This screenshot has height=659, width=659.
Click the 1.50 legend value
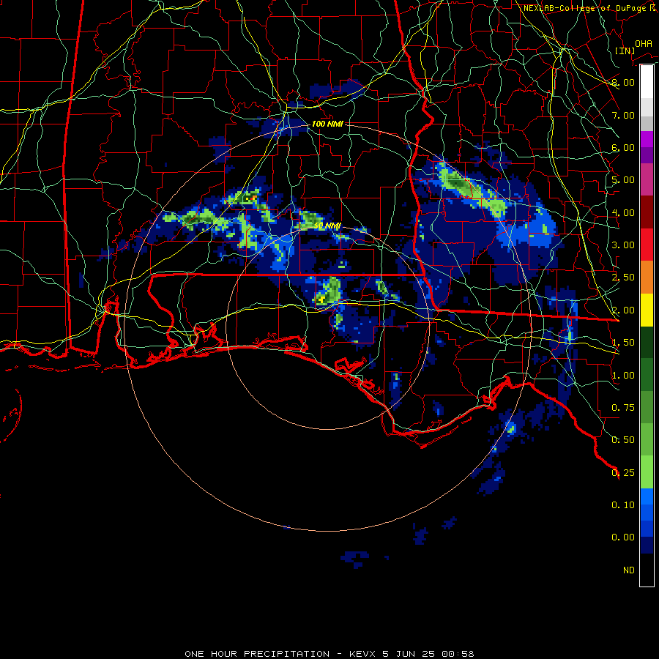click(x=623, y=343)
